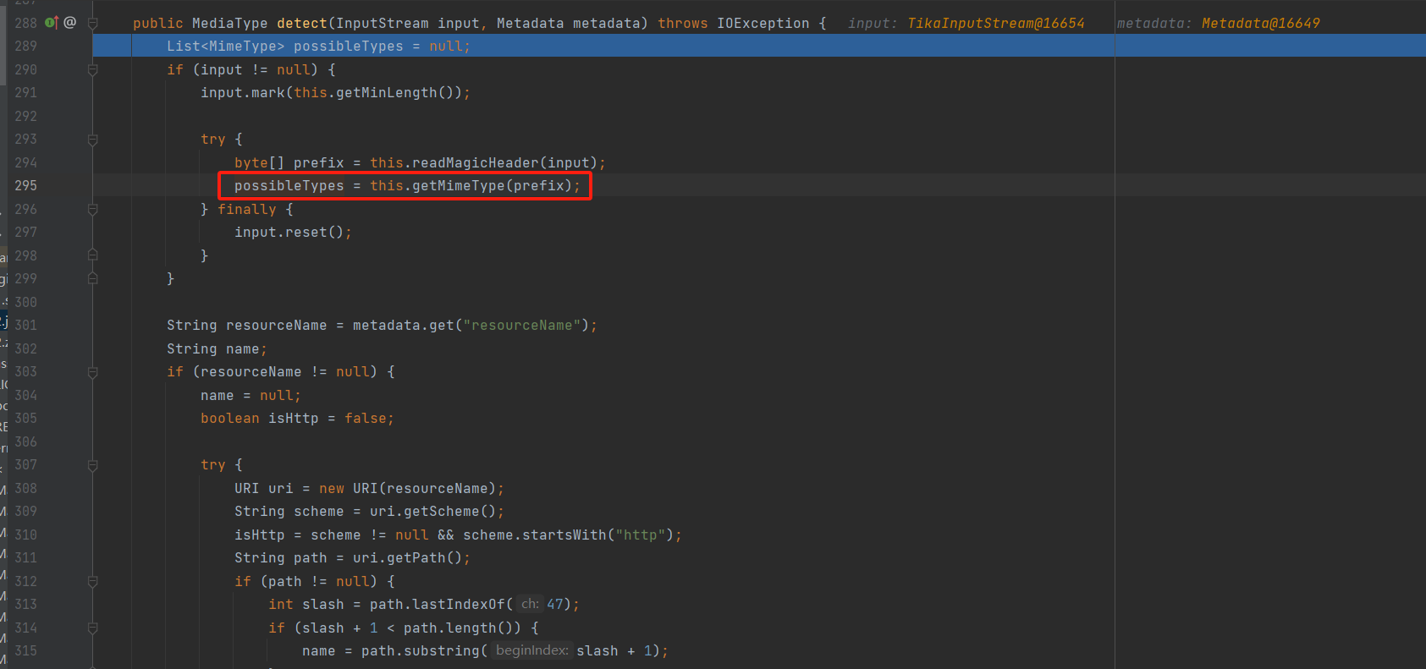Click the fold end marker on line 298
Viewport: 1426px width, 669px height.
coord(93,255)
